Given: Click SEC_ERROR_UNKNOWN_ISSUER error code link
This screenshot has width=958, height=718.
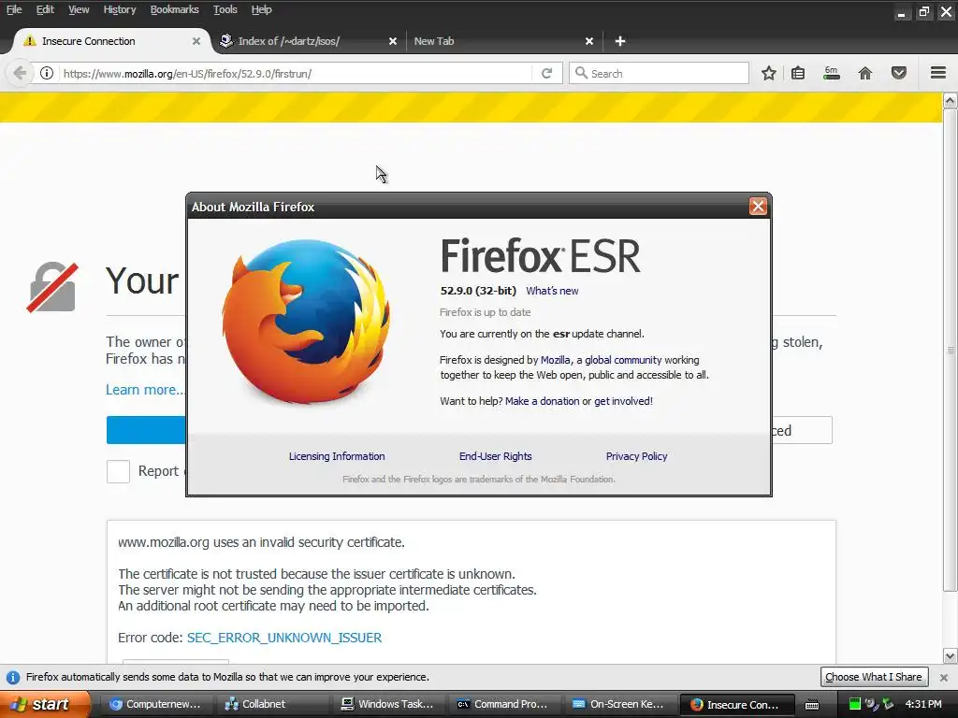Looking at the screenshot, I should pyautogui.click(x=284, y=638).
